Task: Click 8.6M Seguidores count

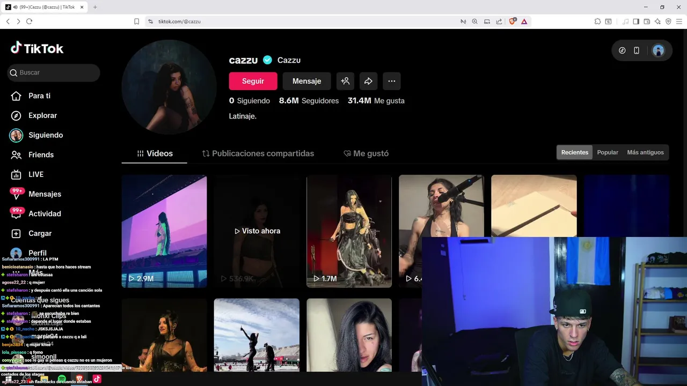Action: (x=309, y=101)
